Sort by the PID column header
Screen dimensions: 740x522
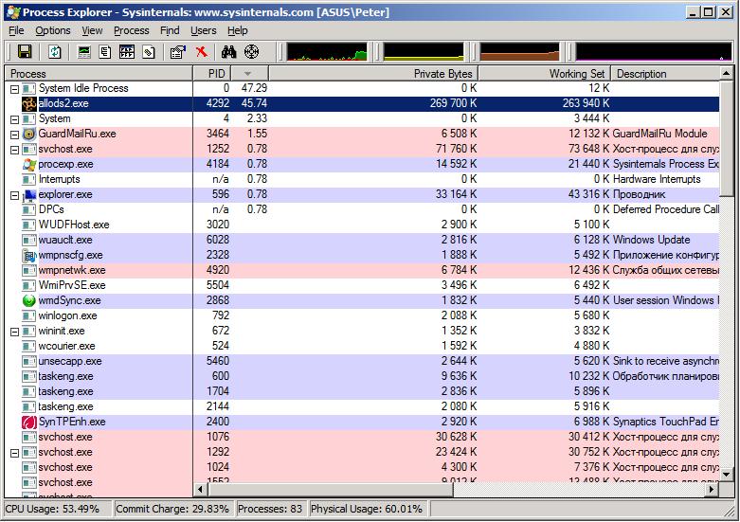click(212, 74)
